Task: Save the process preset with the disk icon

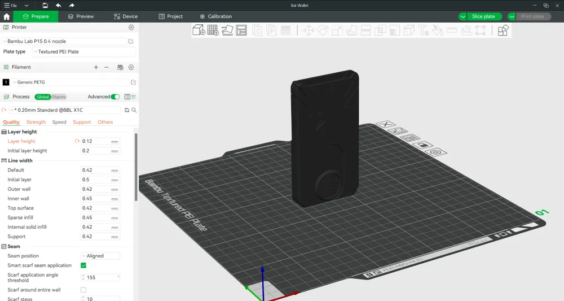Action: pyautogui.click(x=126, y=110)
